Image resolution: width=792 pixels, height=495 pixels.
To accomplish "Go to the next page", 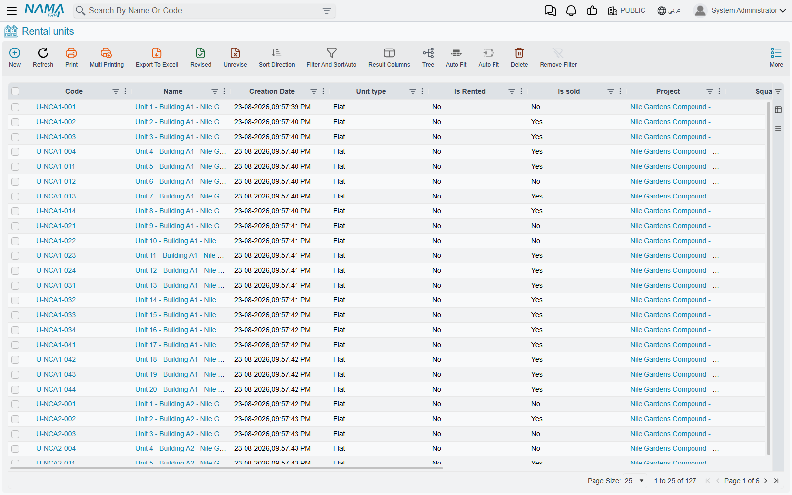I will pyautogui.click(x=766, y=481).
